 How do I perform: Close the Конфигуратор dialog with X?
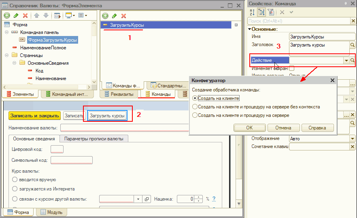(x=332, y=80)
